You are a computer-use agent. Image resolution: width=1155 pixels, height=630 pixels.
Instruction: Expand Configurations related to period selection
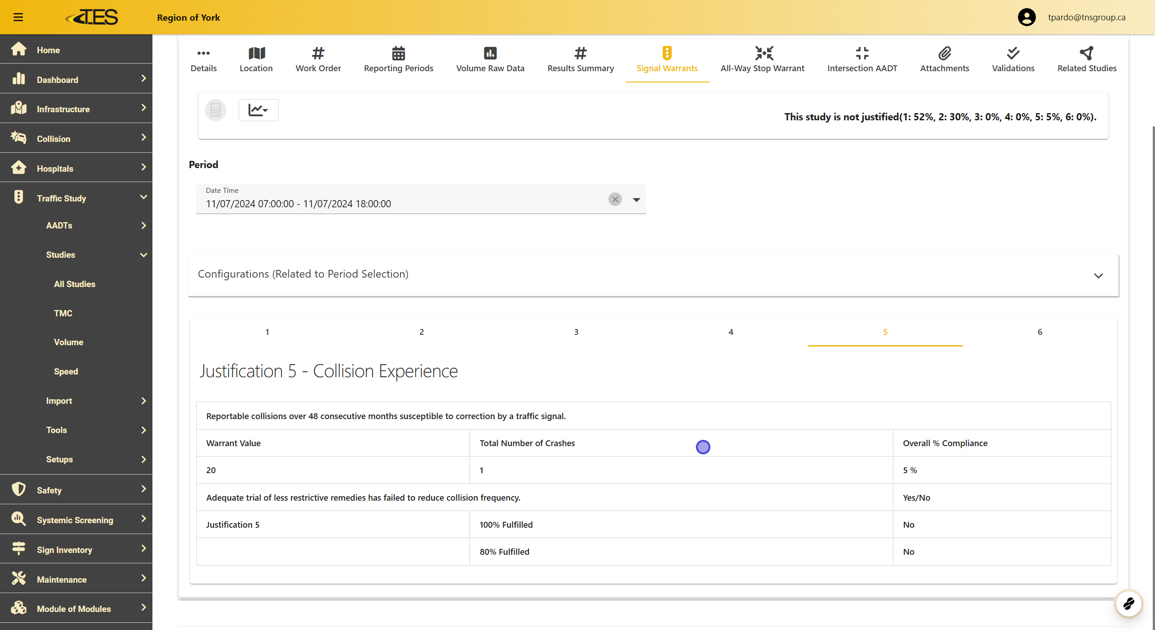coord(1098,275)
